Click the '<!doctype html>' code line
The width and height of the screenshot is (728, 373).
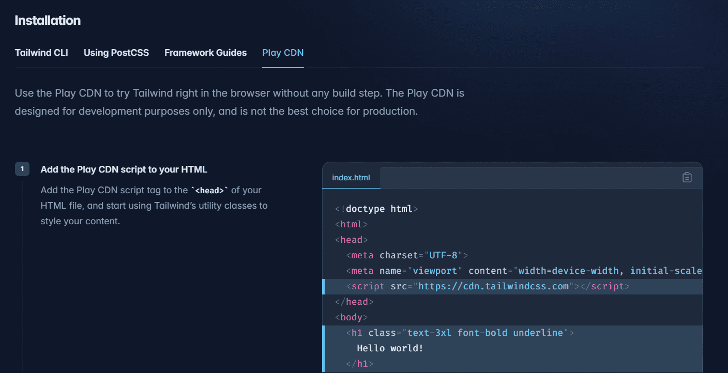[x=376, y=209]
